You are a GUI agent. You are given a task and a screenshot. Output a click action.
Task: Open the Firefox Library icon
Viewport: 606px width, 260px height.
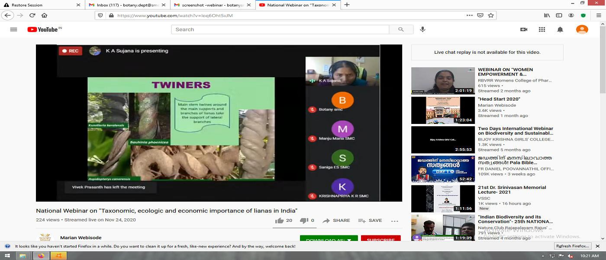547,15
